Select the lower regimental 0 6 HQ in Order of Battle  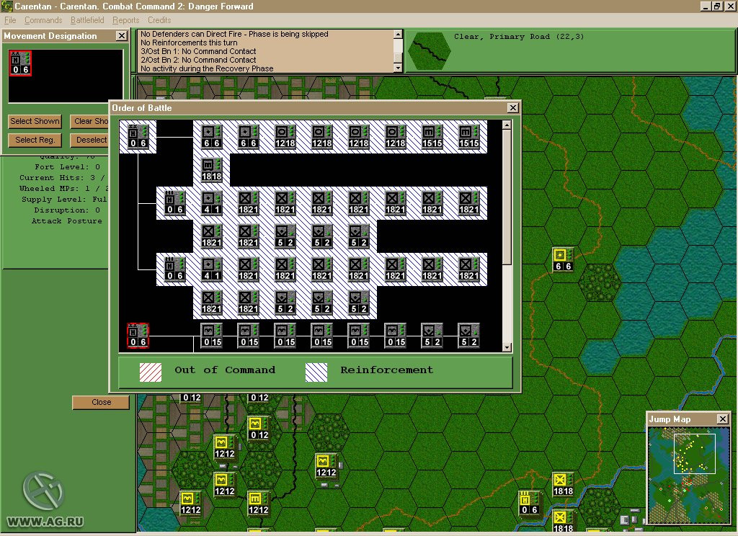pos(174,269)
